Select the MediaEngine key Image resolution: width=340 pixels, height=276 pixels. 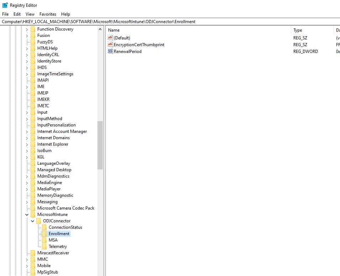(49, 183)
